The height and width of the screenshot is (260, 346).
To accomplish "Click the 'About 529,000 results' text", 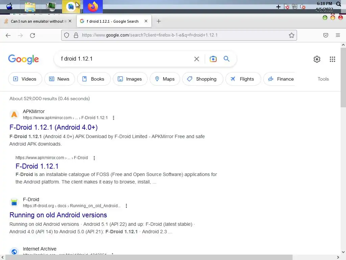I will pyautogui.click(x=50, y=99).
